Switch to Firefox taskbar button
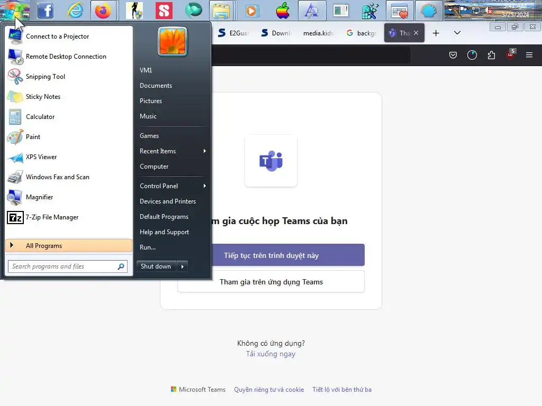Screen dimensions: 542x406 point(103,11)
